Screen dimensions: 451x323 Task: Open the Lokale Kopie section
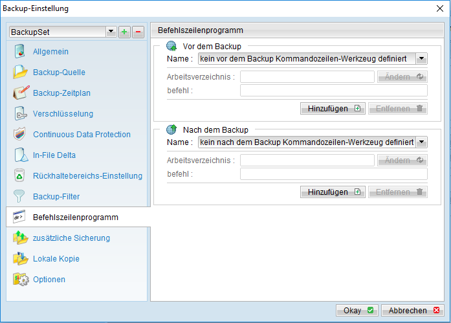click(x=56, y=258)
